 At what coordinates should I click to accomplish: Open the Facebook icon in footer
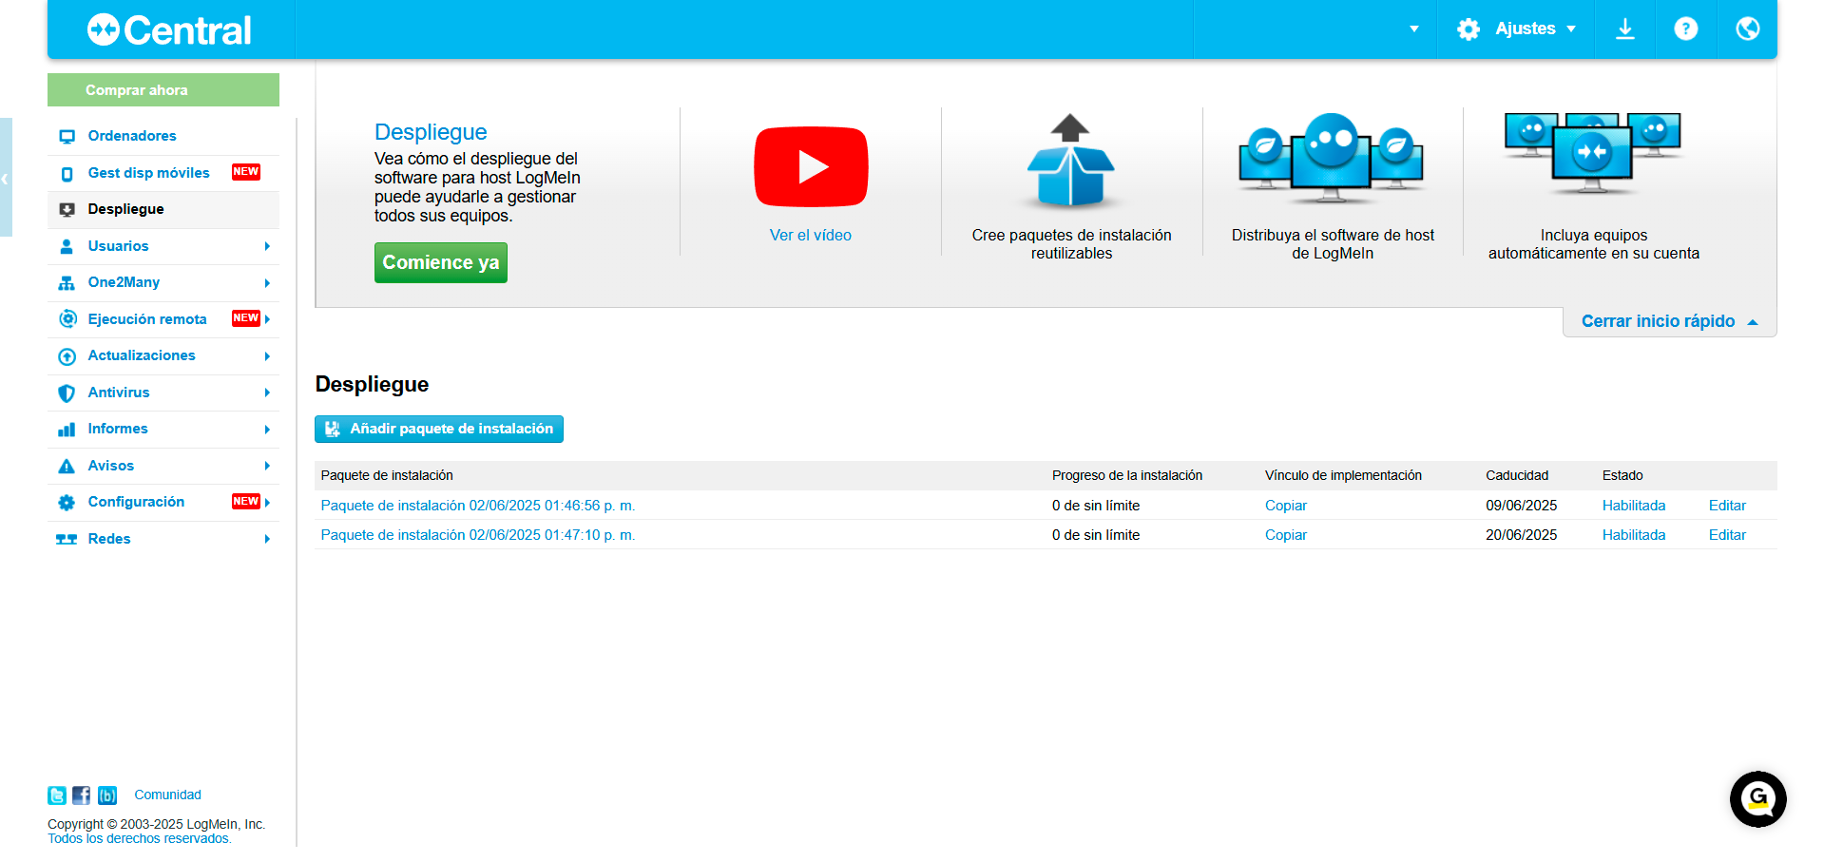[82, 795]
